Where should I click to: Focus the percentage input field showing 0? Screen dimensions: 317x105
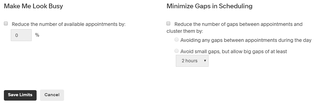(21, 35)
